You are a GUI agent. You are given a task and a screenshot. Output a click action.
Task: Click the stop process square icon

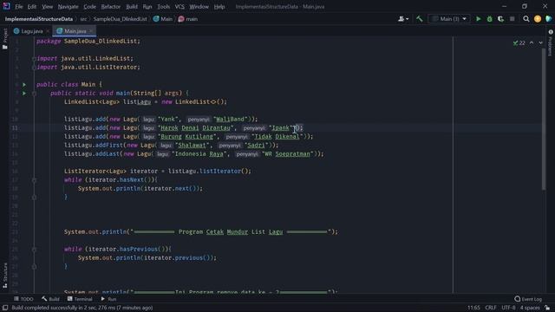[x=513, y=19]
